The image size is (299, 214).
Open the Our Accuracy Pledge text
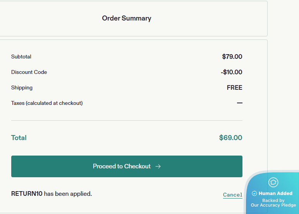coord(273,205)
